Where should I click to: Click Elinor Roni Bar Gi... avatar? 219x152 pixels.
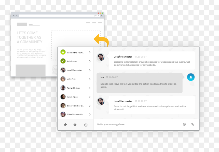pos(63,106)
